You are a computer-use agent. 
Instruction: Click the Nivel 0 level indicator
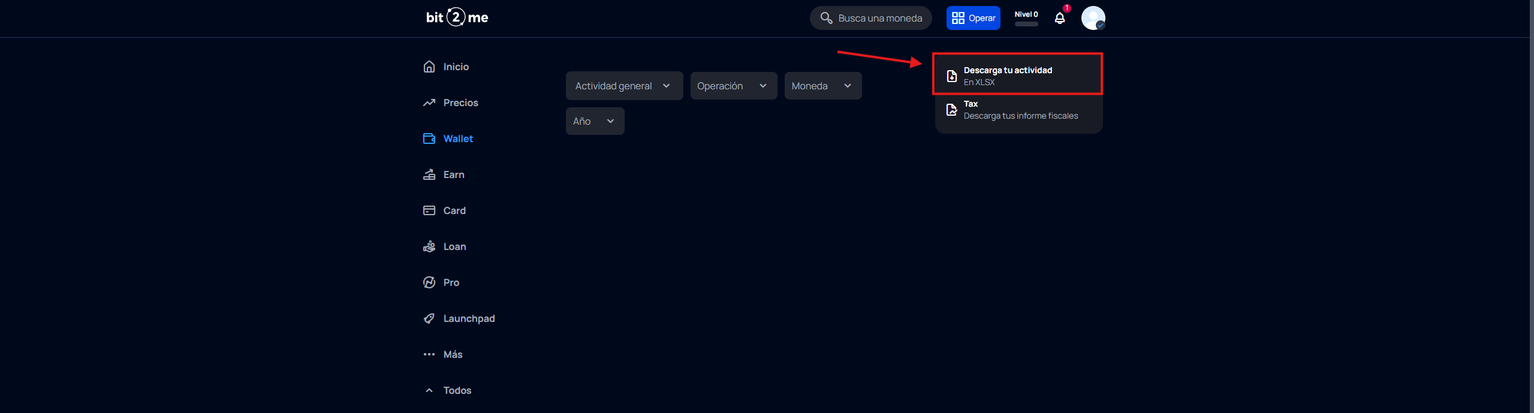click(x=1026, y=14)
